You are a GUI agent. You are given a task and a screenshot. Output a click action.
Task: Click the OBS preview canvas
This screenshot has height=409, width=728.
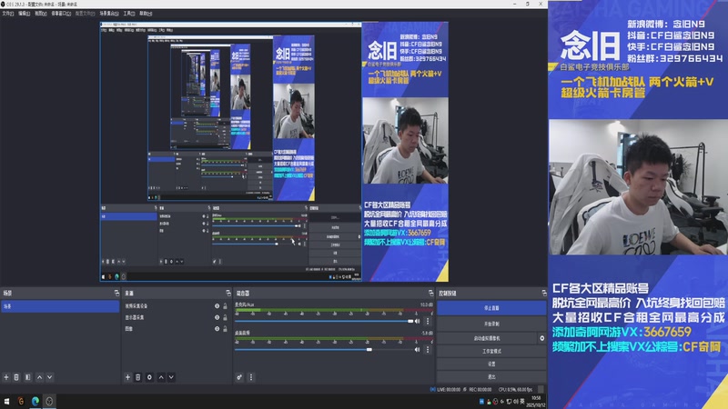(x=275, y=152)
